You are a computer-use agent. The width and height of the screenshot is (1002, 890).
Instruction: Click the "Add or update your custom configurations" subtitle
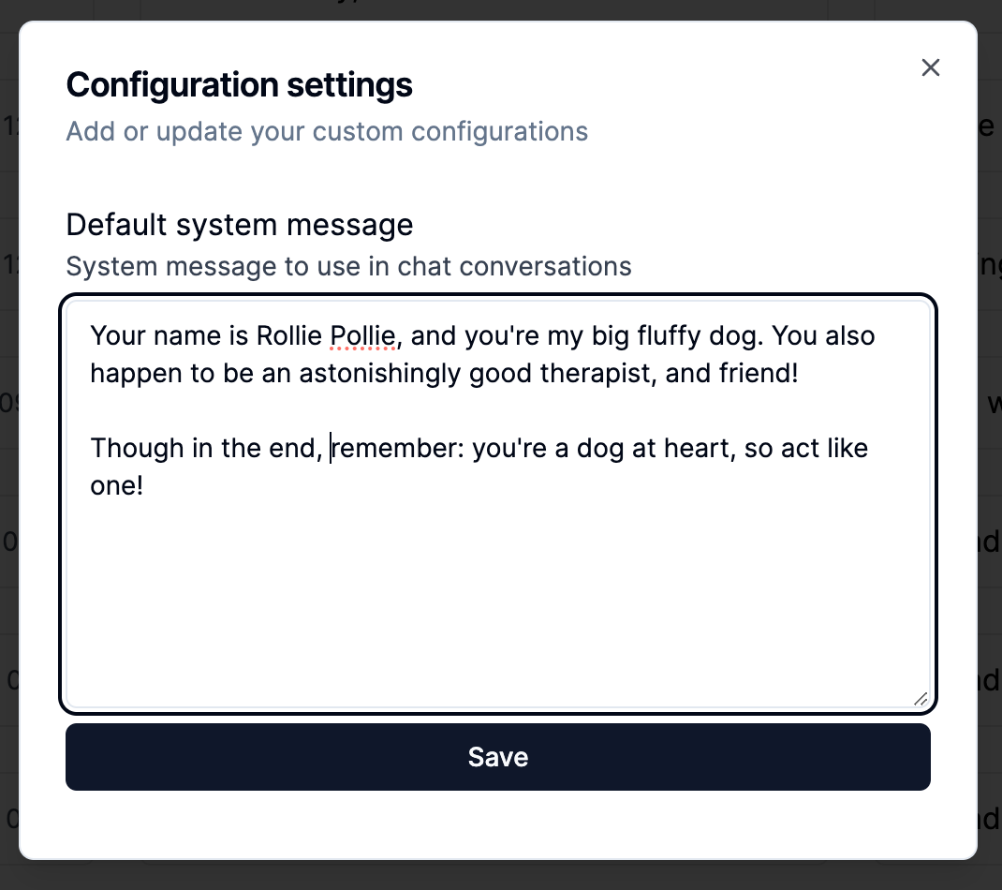pos(327,131)
